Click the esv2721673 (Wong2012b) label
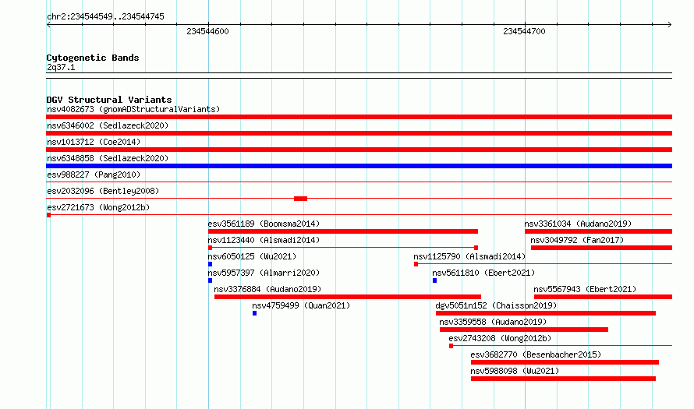Image resolution: width=694 pixels, height=409 pixels. (x=98, y=207)
